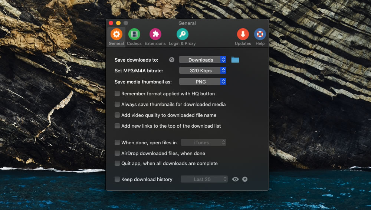
Task: Click the Save media thumbnail as label
Action: click(143, 82)
